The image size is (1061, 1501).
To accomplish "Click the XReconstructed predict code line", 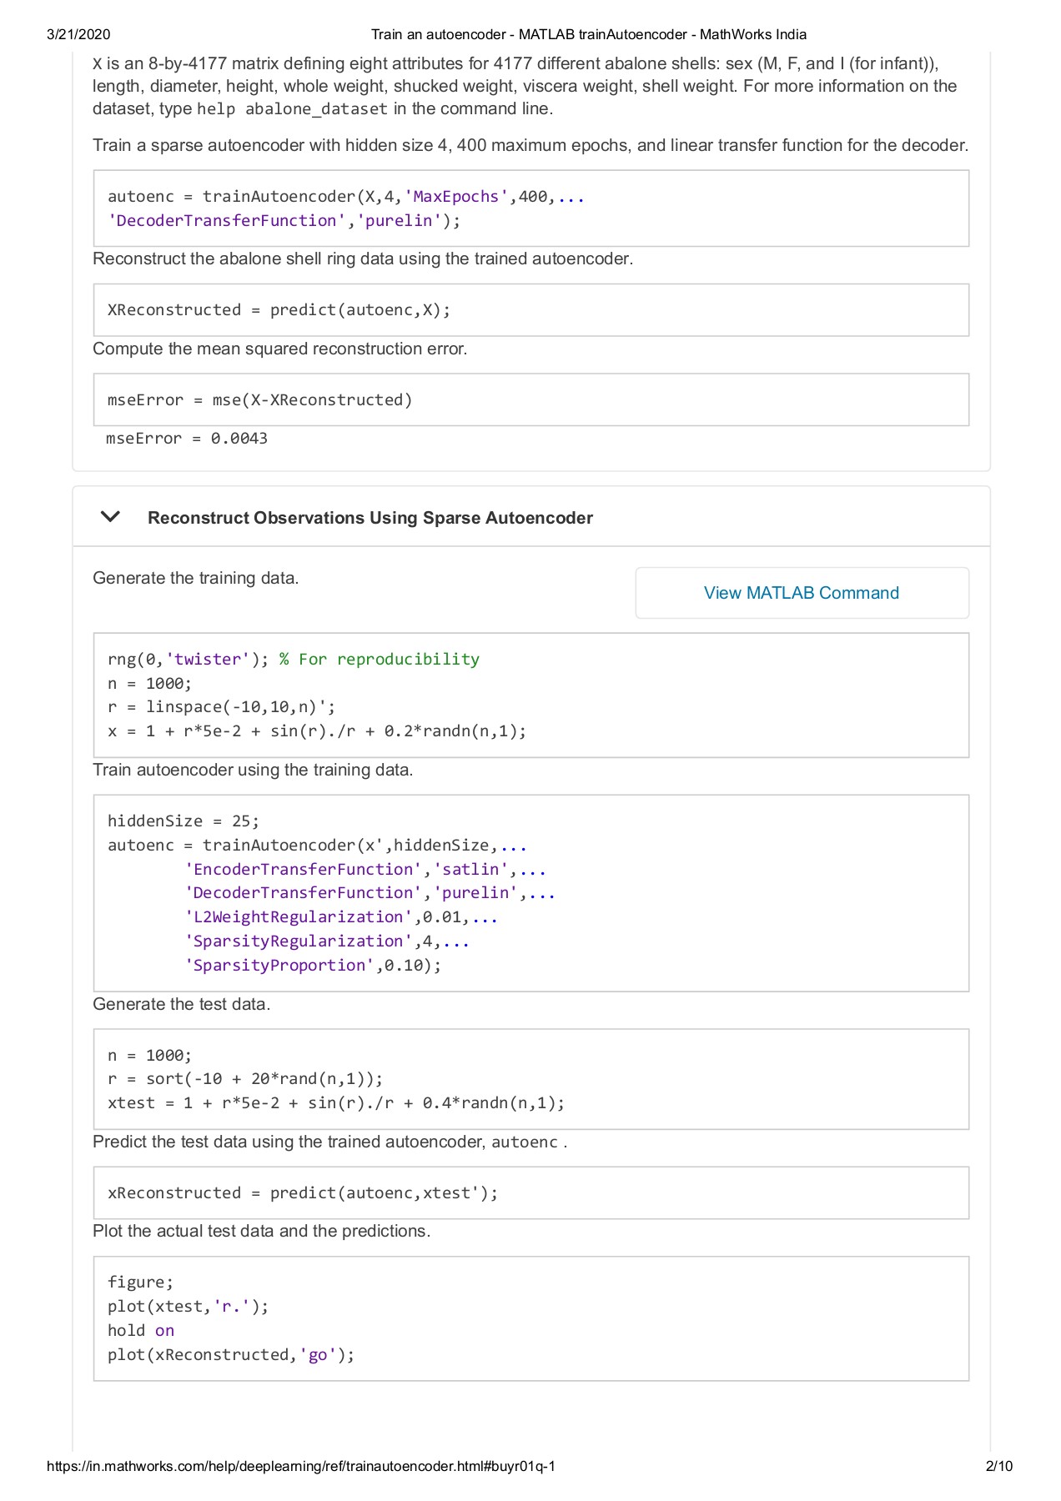I will (279, 310).
